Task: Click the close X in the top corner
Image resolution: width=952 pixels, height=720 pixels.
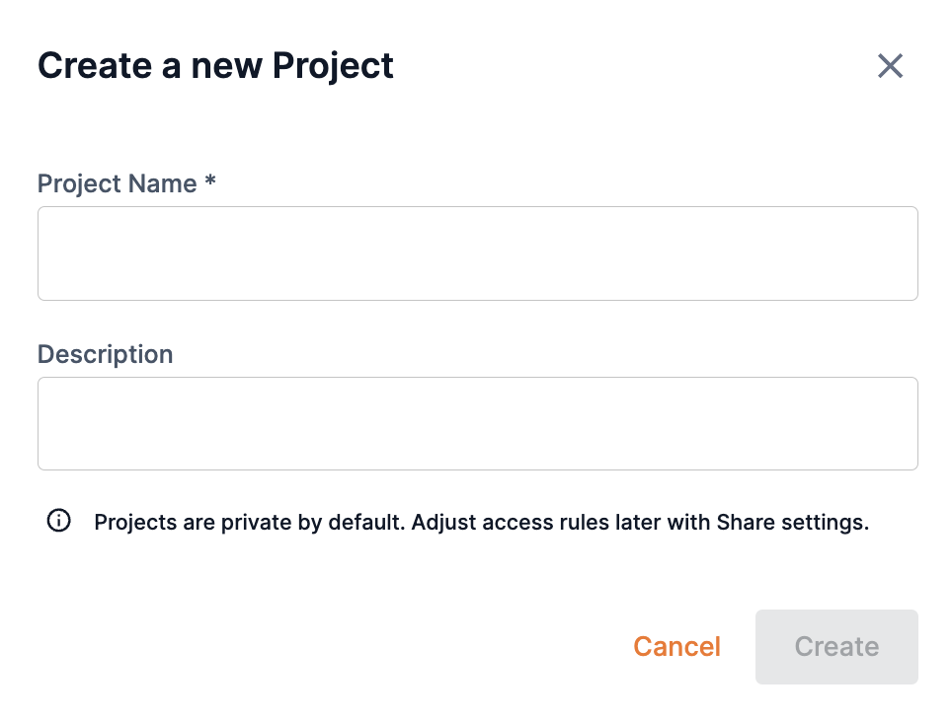Action: pos(890,65)
